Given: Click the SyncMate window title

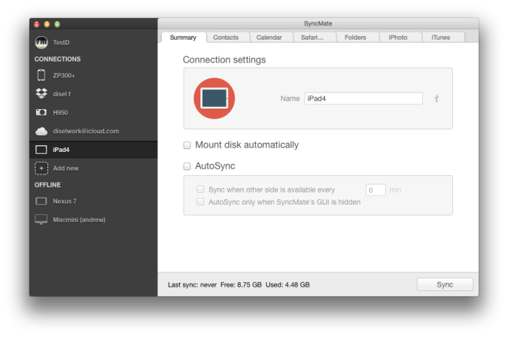Looking at the screenshot, I should (x=318, y=23).
